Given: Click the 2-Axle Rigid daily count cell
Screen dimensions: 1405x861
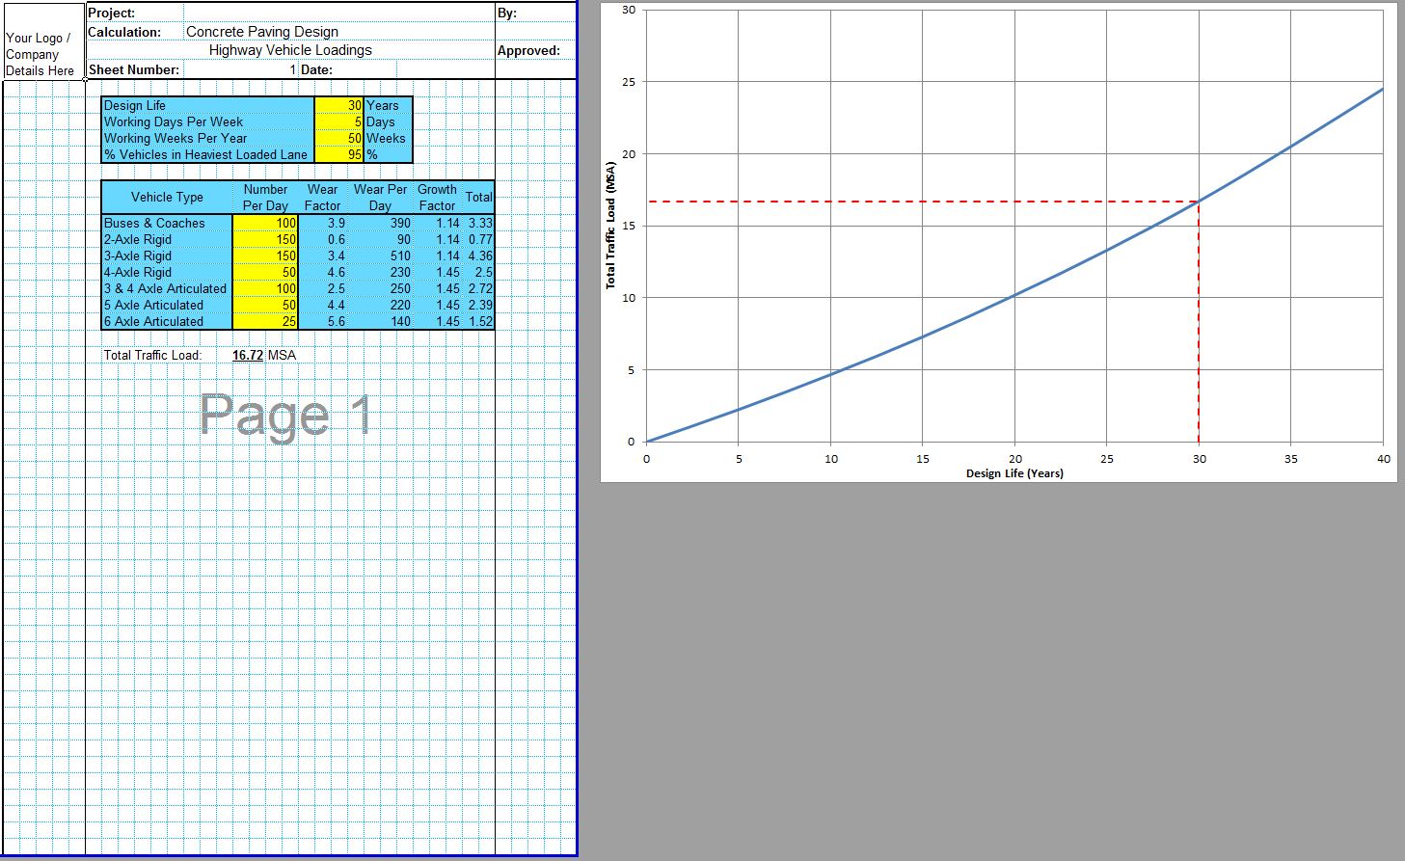Looking at the screenshot, I should coord(265,239).
